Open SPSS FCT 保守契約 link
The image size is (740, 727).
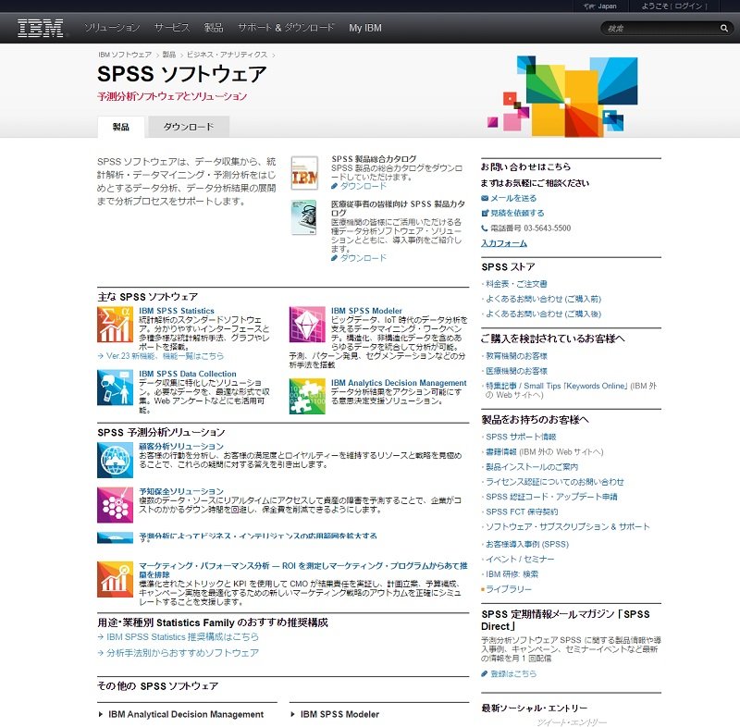(522, 511)
